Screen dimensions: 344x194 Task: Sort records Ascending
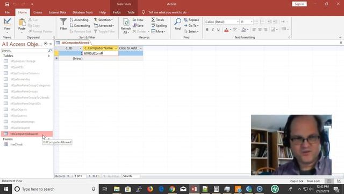click(79, 20)
